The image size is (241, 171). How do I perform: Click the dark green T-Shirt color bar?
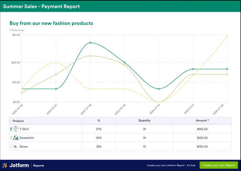pyautogui.click(x=11, y=129)
